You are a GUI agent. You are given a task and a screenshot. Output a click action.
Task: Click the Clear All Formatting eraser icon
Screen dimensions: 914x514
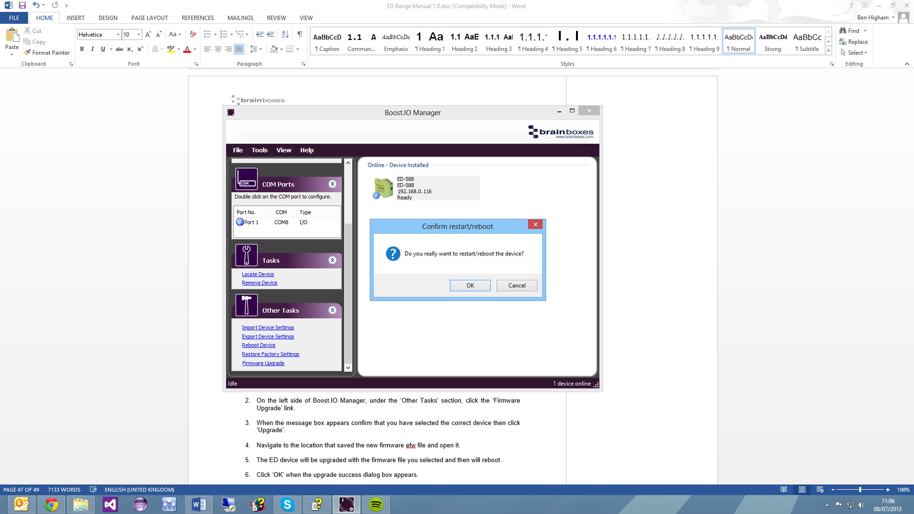[x=193, y=35]
